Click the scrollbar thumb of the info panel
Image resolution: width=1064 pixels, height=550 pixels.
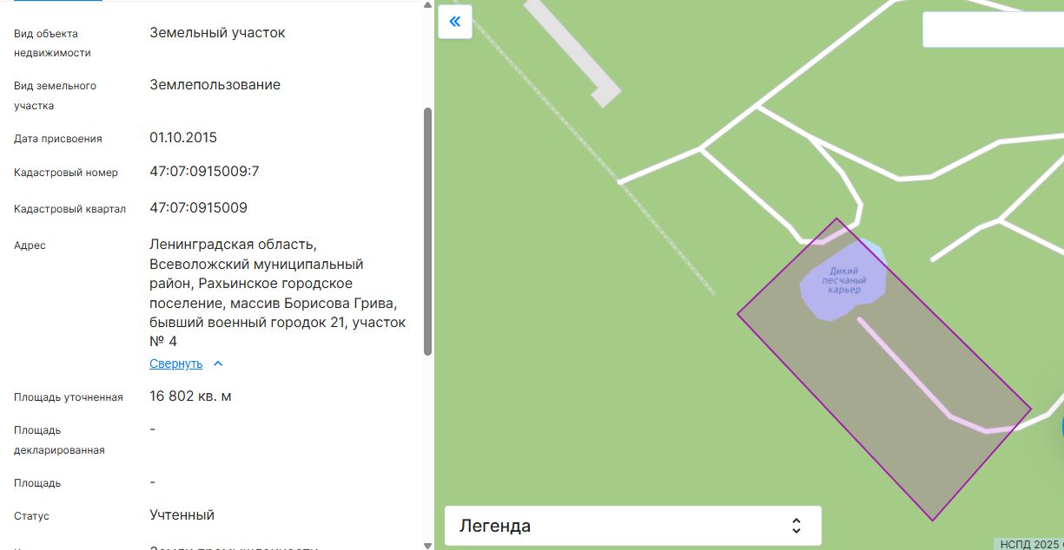click(427, 232)
